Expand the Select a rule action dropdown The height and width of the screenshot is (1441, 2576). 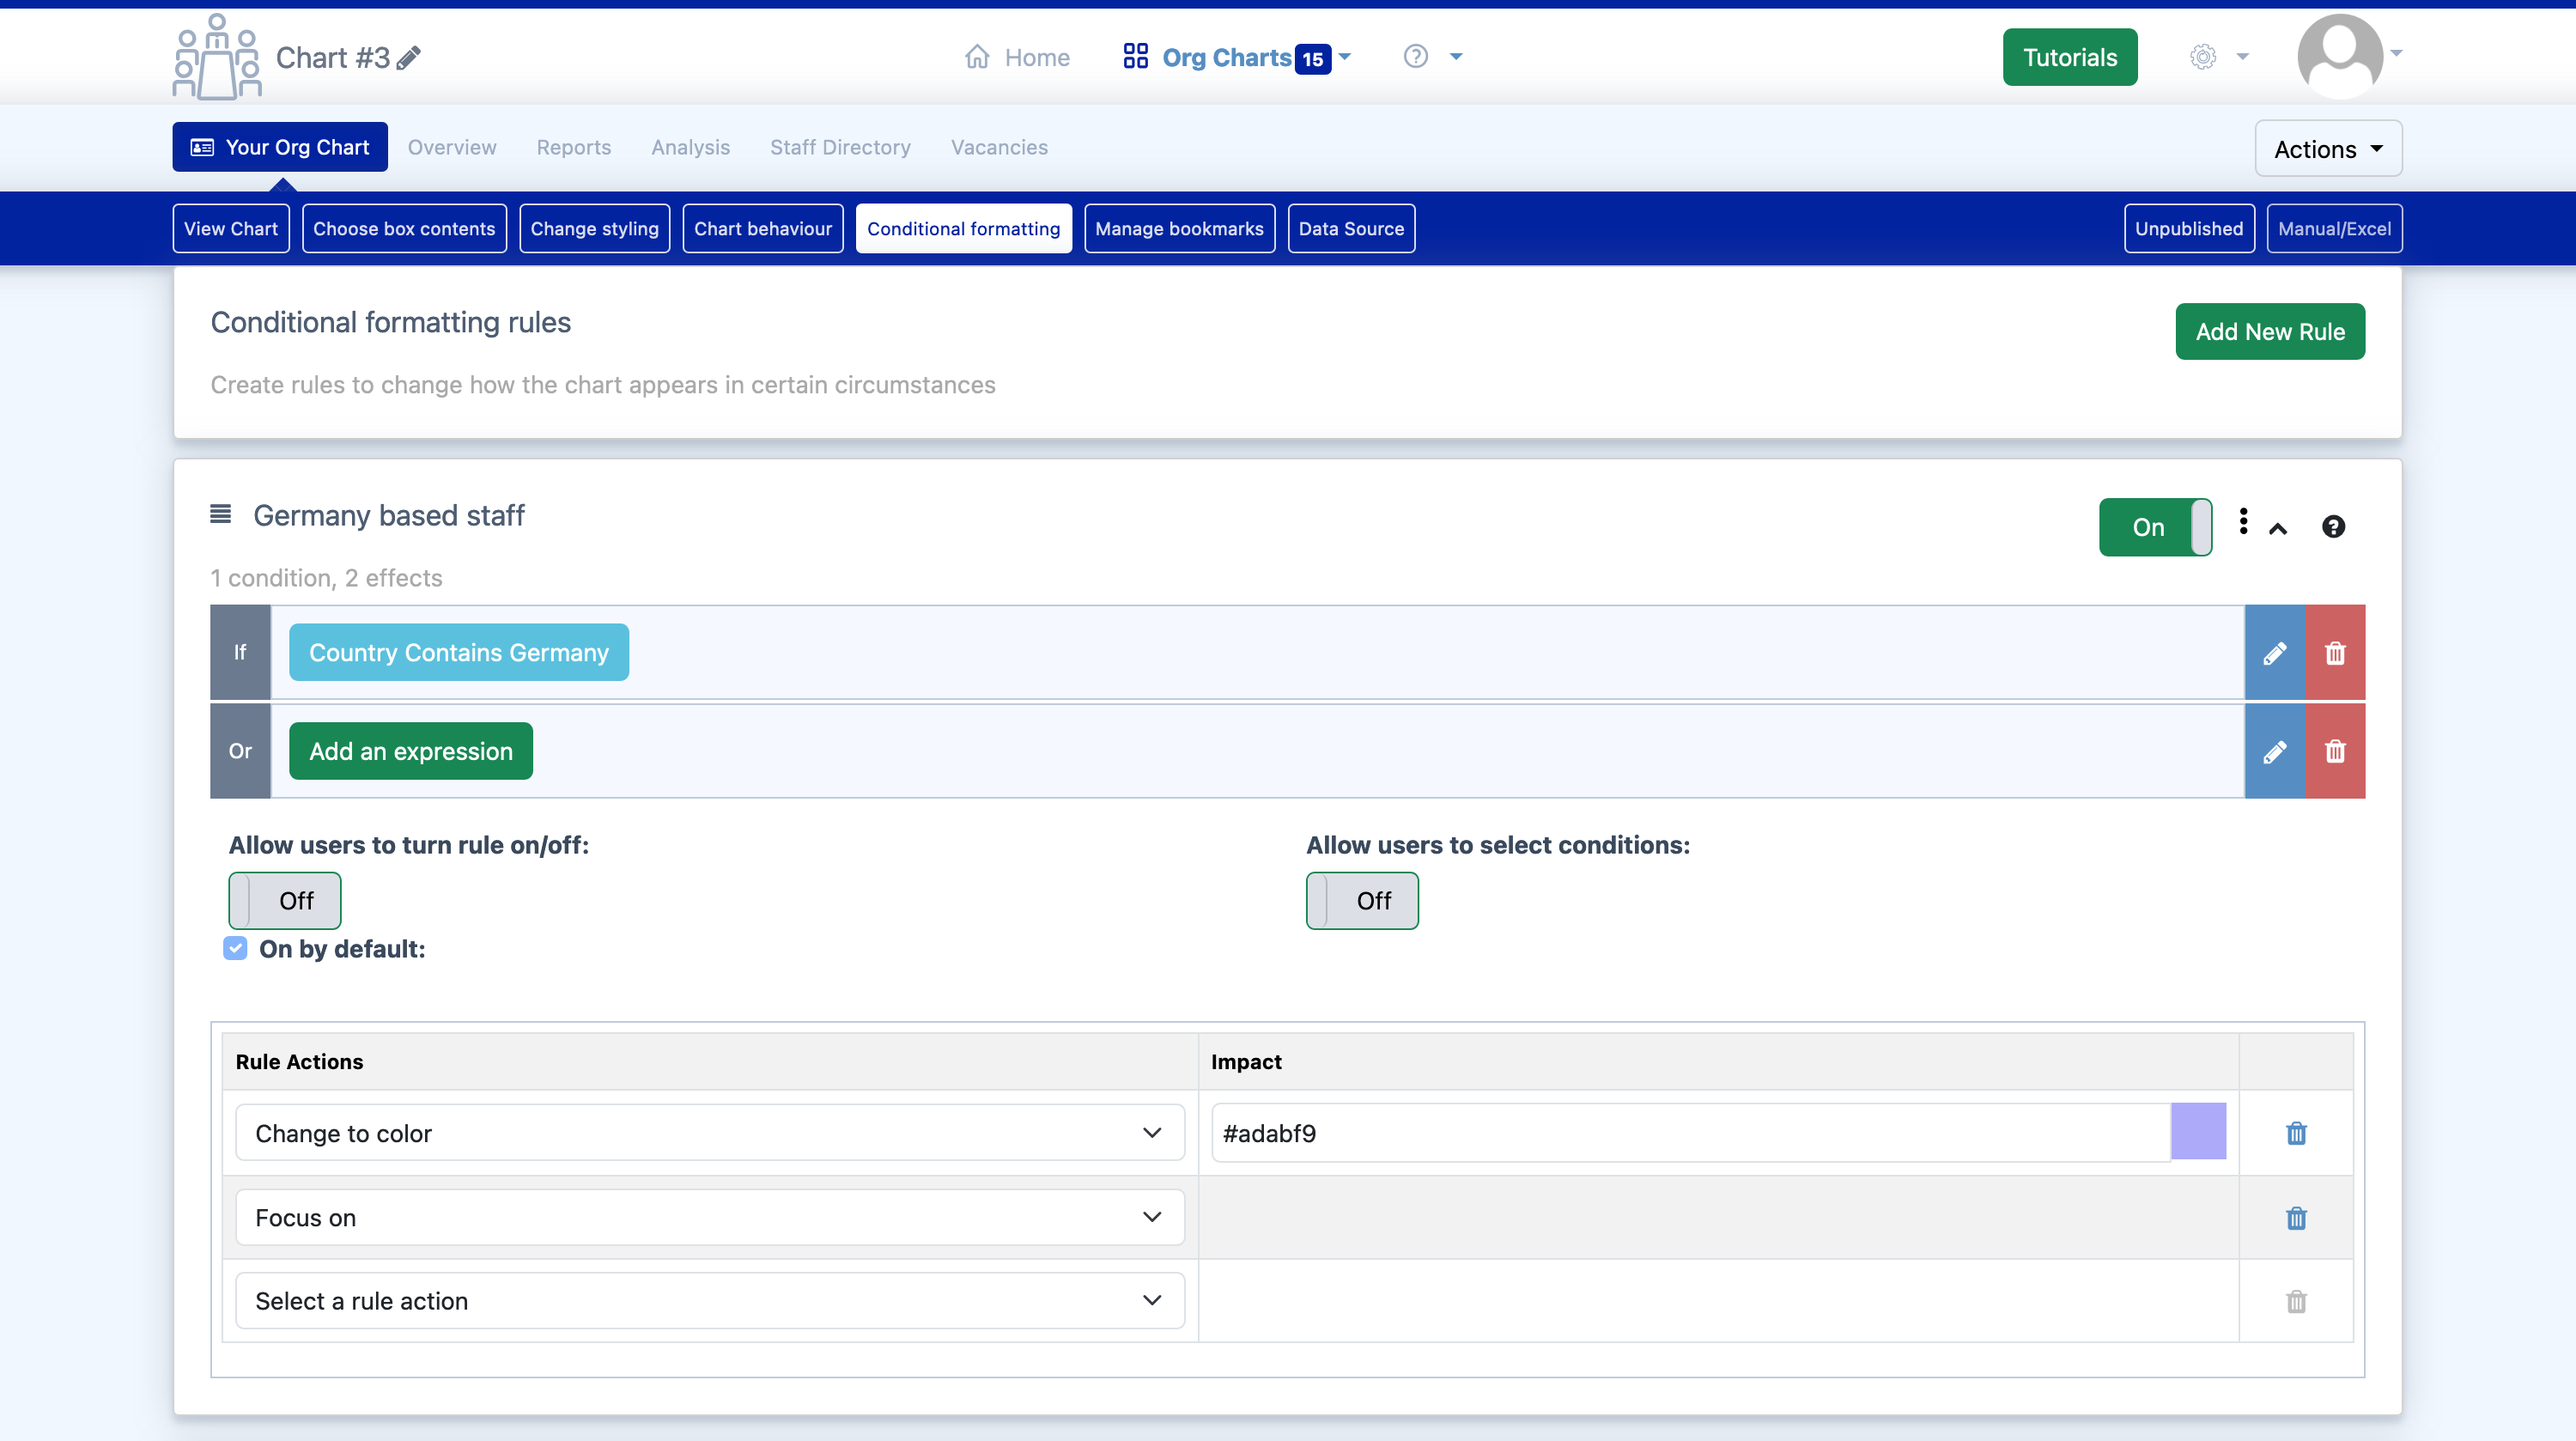pos(706,1301)
